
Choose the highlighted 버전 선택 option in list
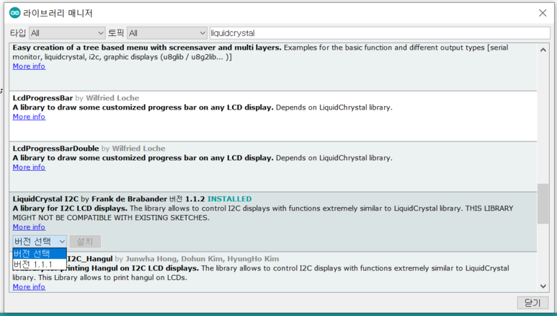click(x=40, y=253)
